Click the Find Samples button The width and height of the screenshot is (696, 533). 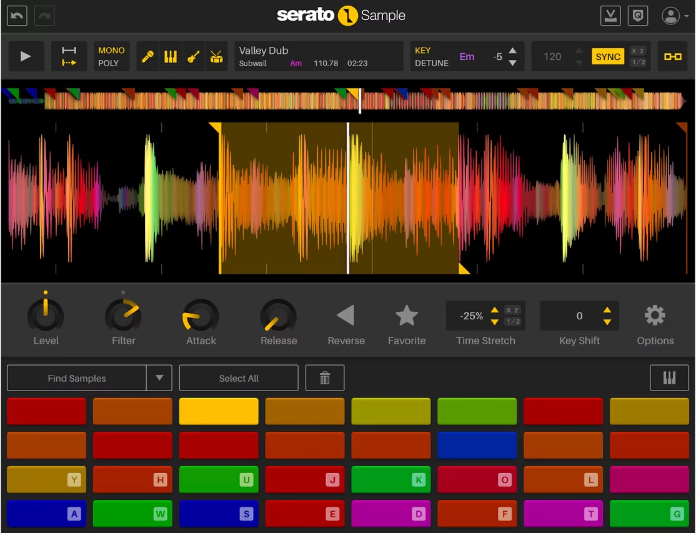[77, 378]
